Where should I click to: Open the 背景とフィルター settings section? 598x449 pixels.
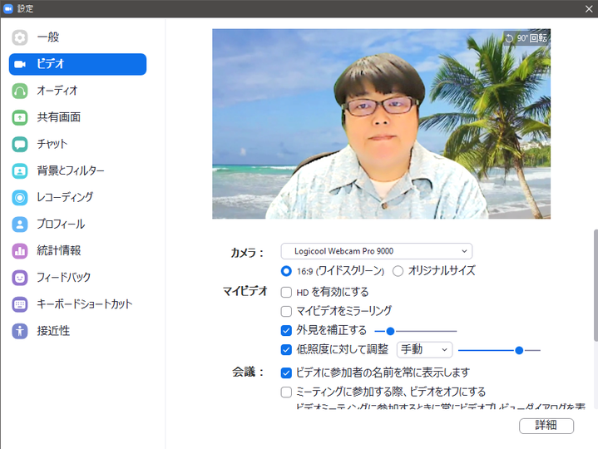pyautogui.click(x=77, y=170)
